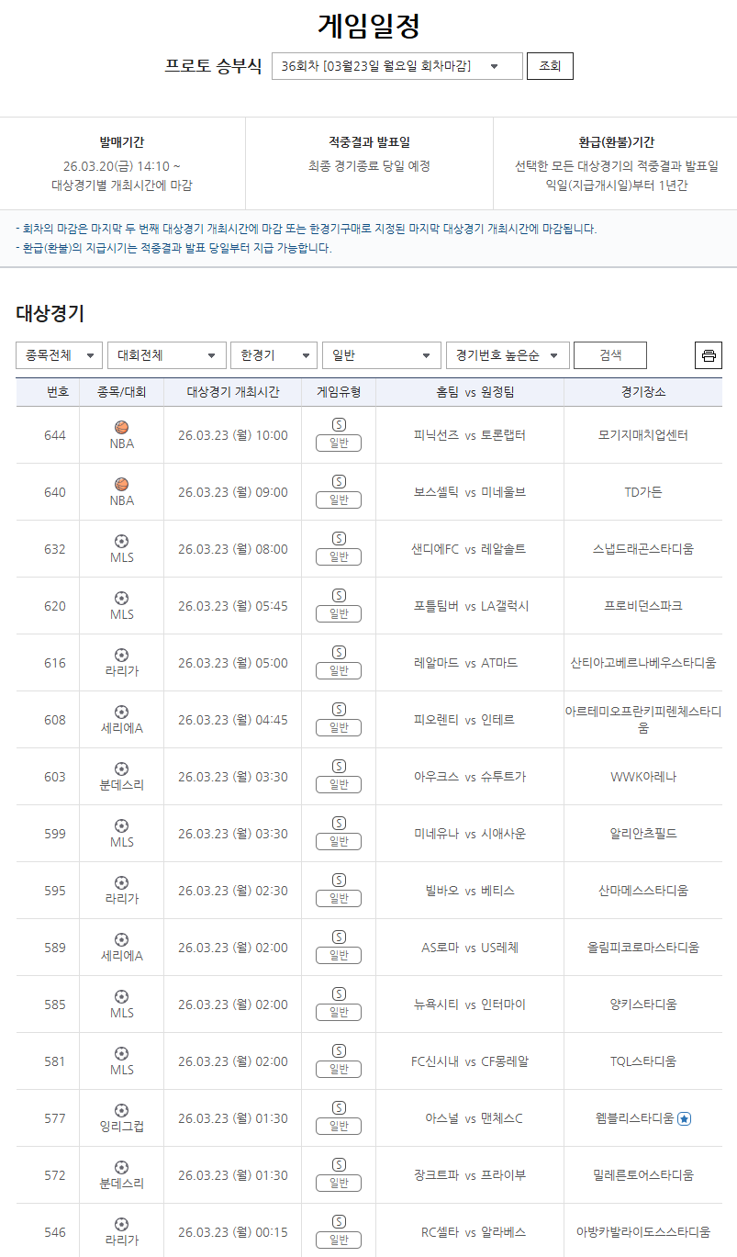Open the 종목전체 filter dropdown
737x1257 pixels.
pos(58,354)
